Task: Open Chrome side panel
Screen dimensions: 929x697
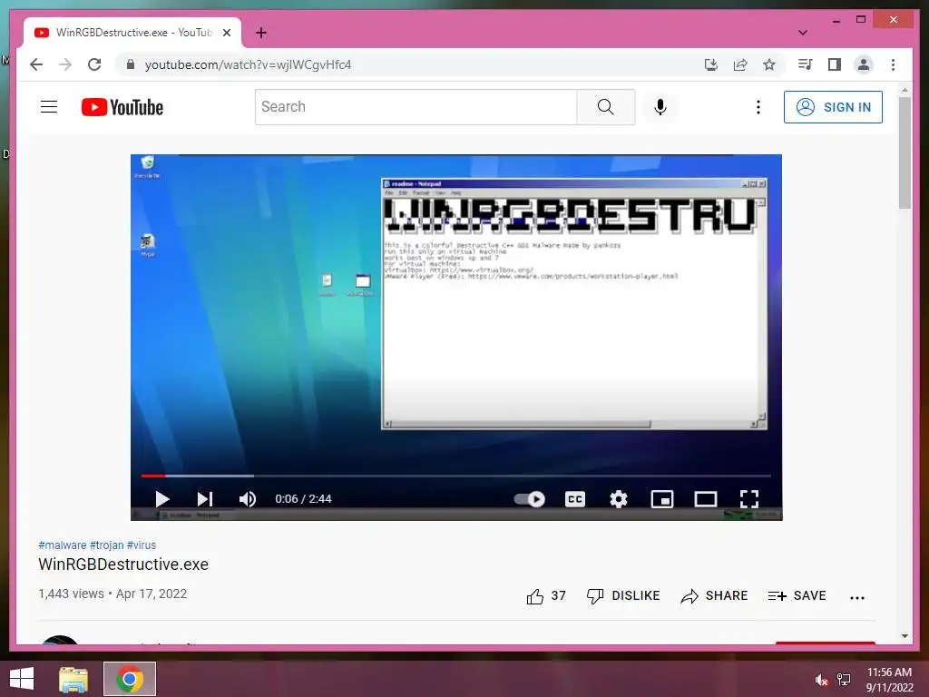Action: pyautogui.click(x=835, y=64)
